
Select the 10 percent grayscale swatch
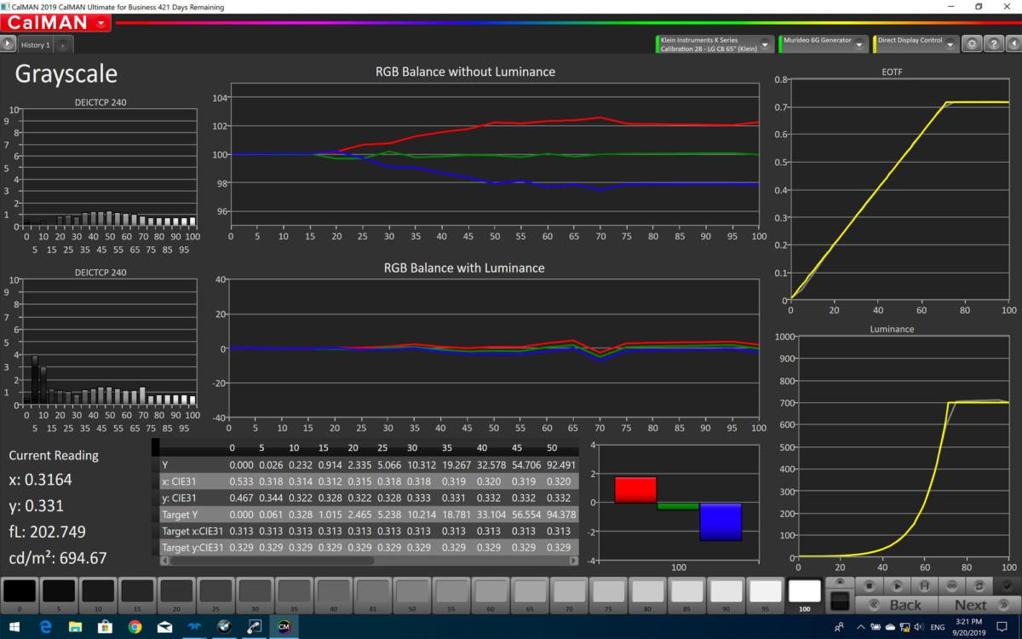click(x=98, y=595)
